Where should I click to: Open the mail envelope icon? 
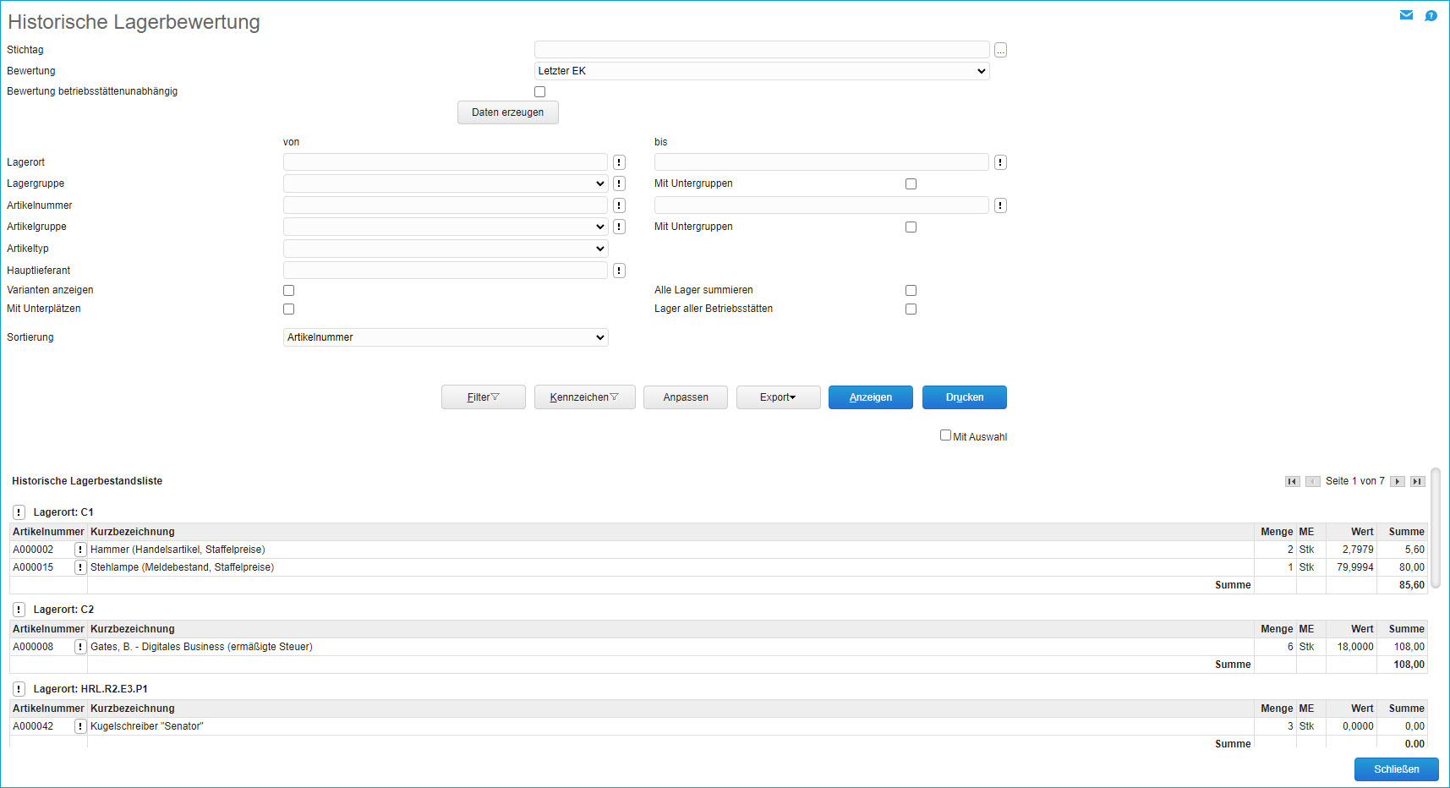(x=1406, y=15)
